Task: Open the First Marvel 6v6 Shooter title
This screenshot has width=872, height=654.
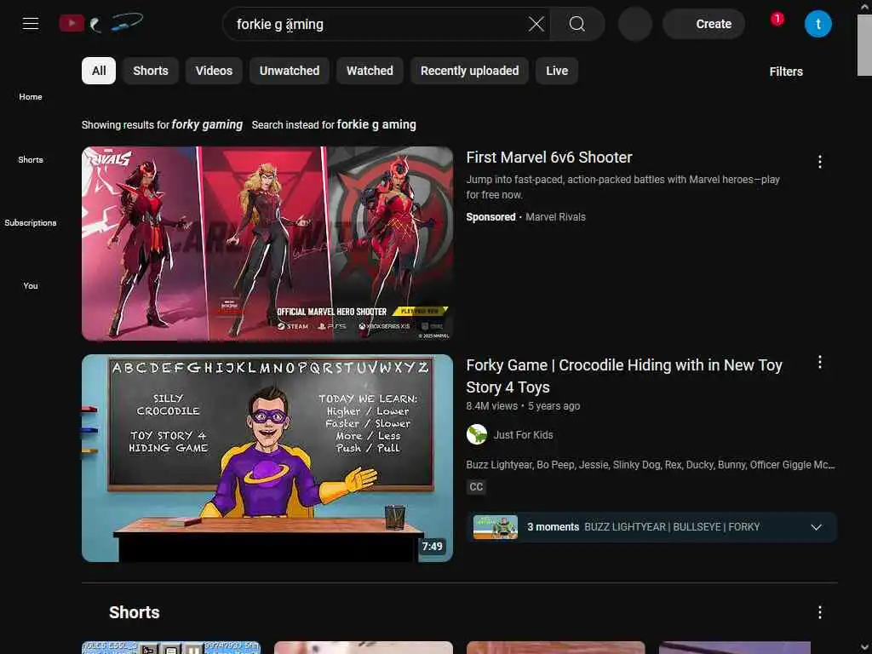Action: pos(549,158)
